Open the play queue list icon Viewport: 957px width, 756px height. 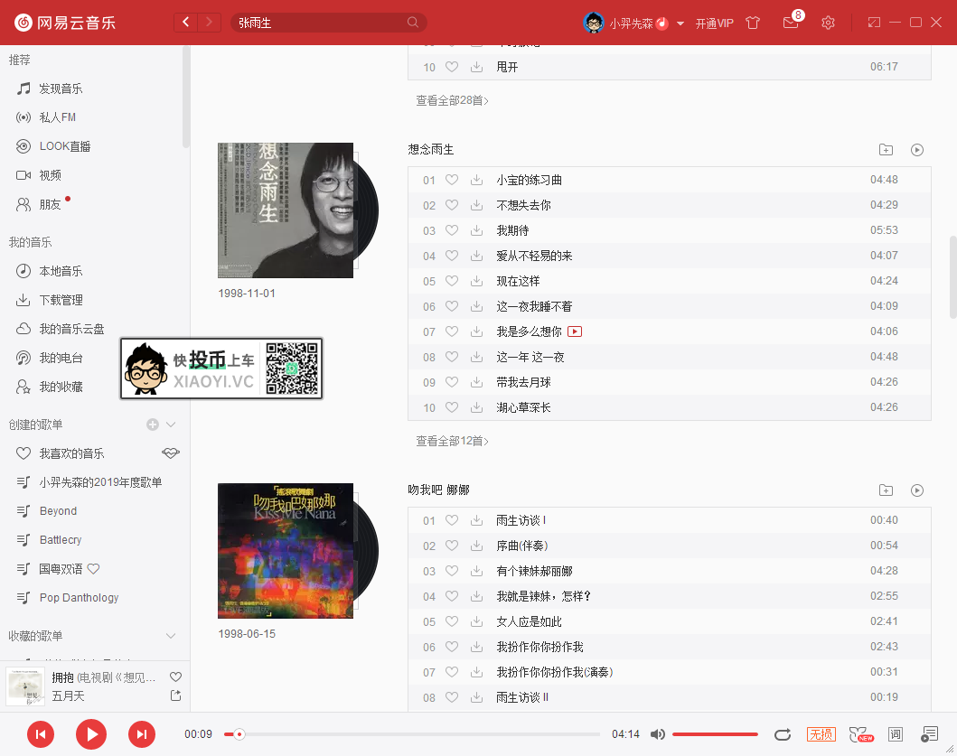[929, 734]
